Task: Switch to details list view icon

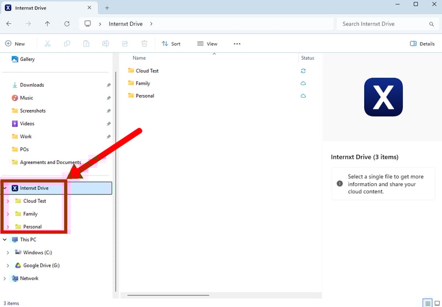Action: [428, 303]
